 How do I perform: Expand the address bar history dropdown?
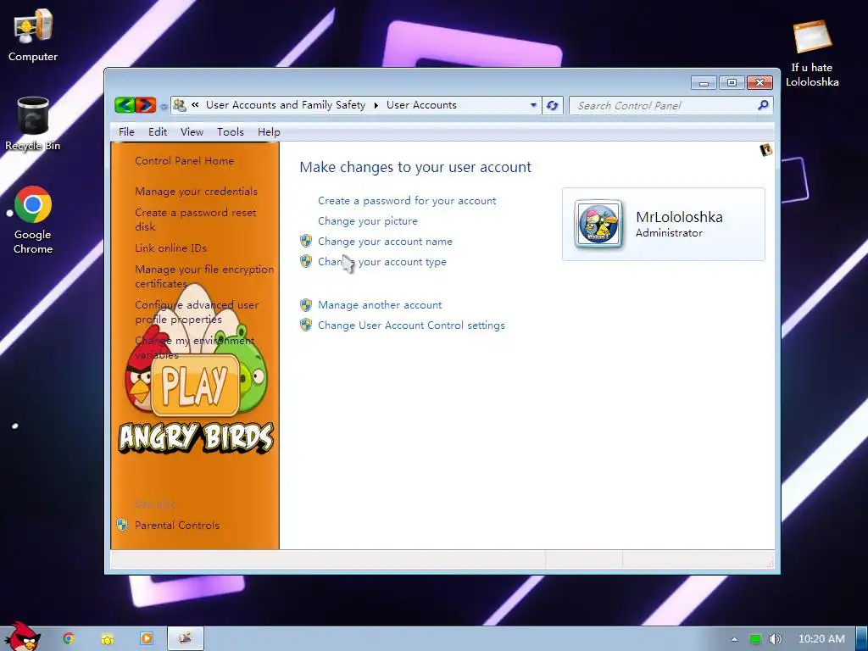533,105
